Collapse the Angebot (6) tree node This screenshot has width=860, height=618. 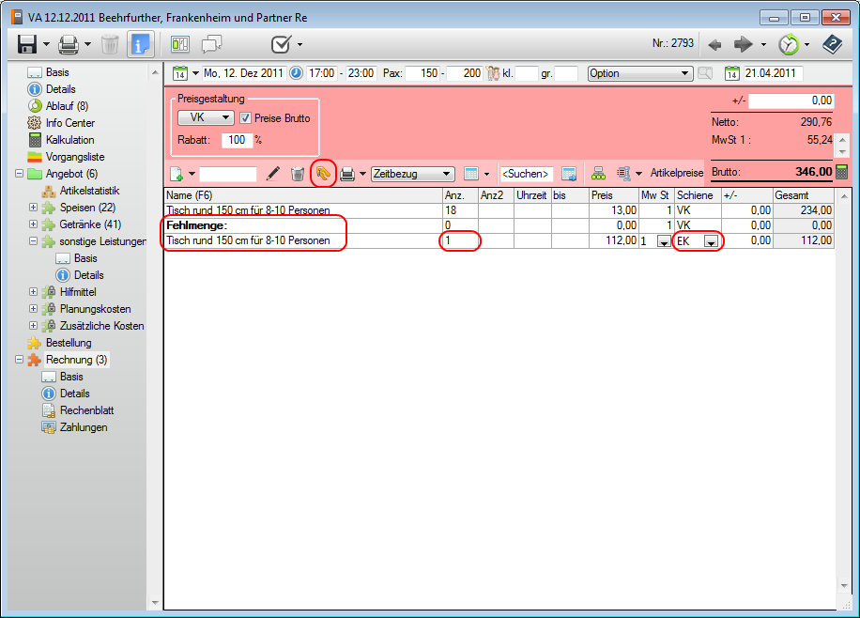(20, 174)
